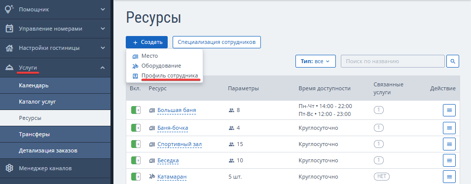This screenshot has width=471, height=184.
Task: Click place icon next to Беседка
Action: click(x=152, y=160)
